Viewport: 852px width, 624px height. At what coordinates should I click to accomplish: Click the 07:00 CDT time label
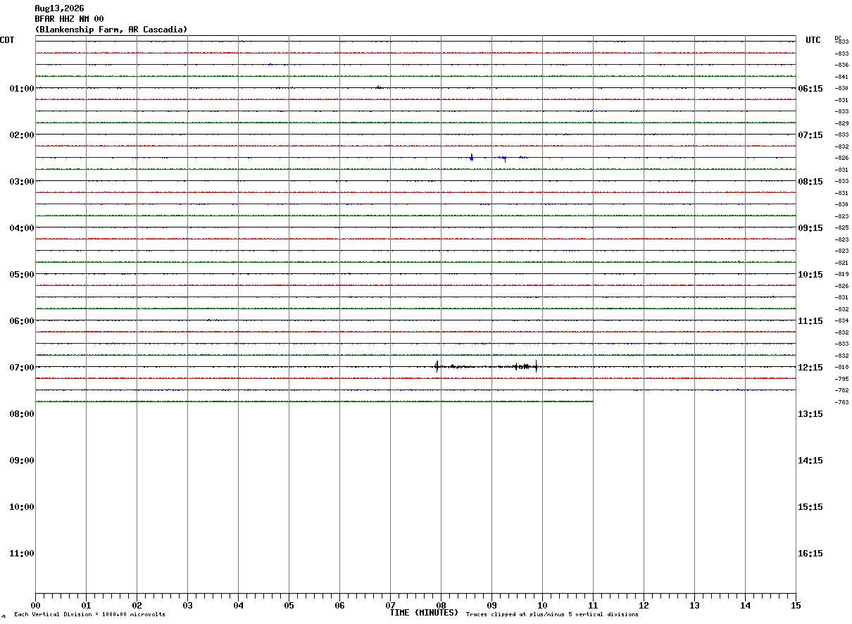tap(22, 368)
